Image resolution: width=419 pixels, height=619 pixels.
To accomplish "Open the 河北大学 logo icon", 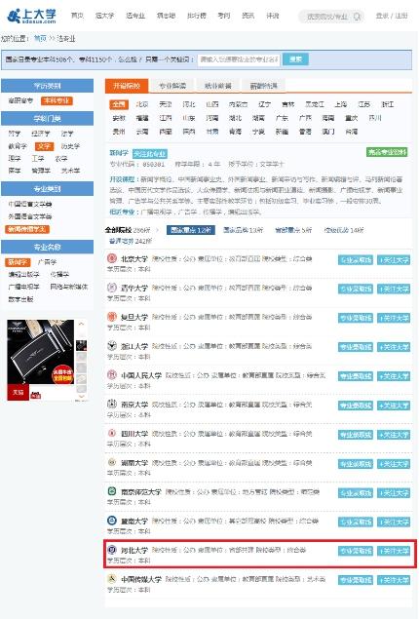I will 112,550.
